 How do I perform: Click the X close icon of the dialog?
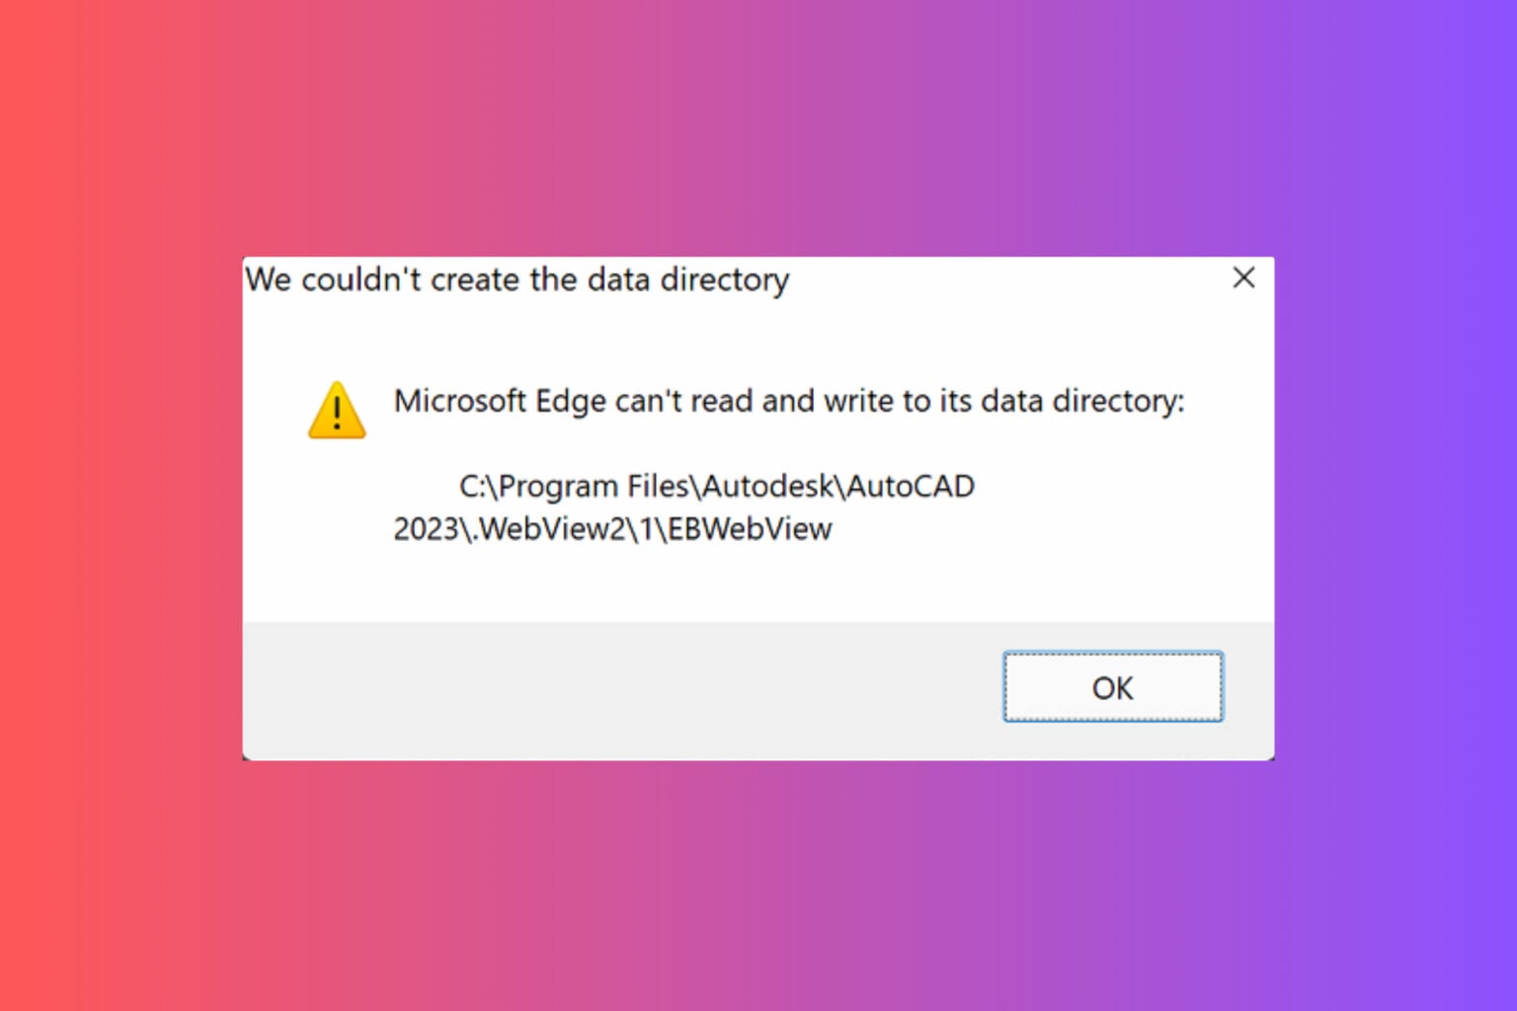click(1243, 278)
